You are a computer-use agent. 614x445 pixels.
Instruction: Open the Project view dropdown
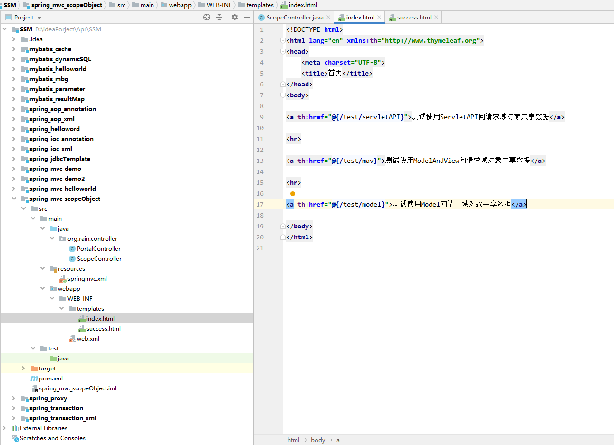pyautogui.click(x=39, y=18)
